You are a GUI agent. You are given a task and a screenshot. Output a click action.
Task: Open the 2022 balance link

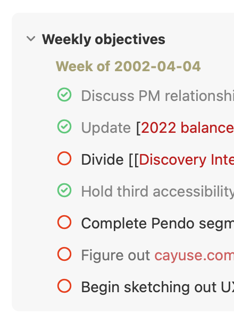pos(187,127)
